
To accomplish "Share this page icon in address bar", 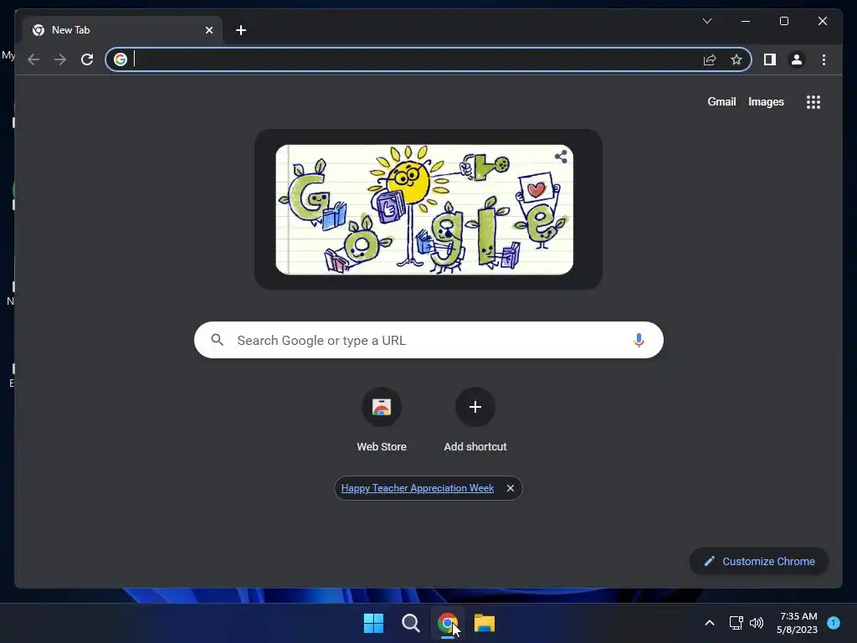I will (x=710, y=59).
